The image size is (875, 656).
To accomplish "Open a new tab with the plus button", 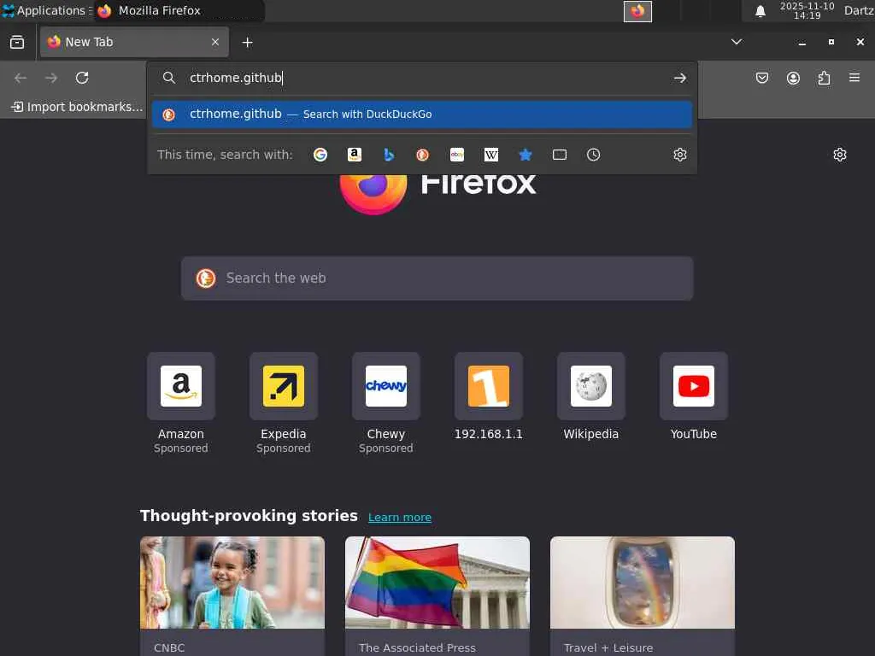I will point(247,43).
